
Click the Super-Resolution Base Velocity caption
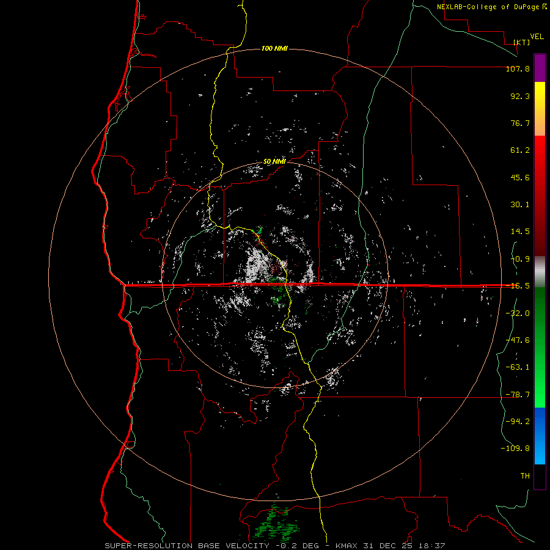[x=275, y=546]
